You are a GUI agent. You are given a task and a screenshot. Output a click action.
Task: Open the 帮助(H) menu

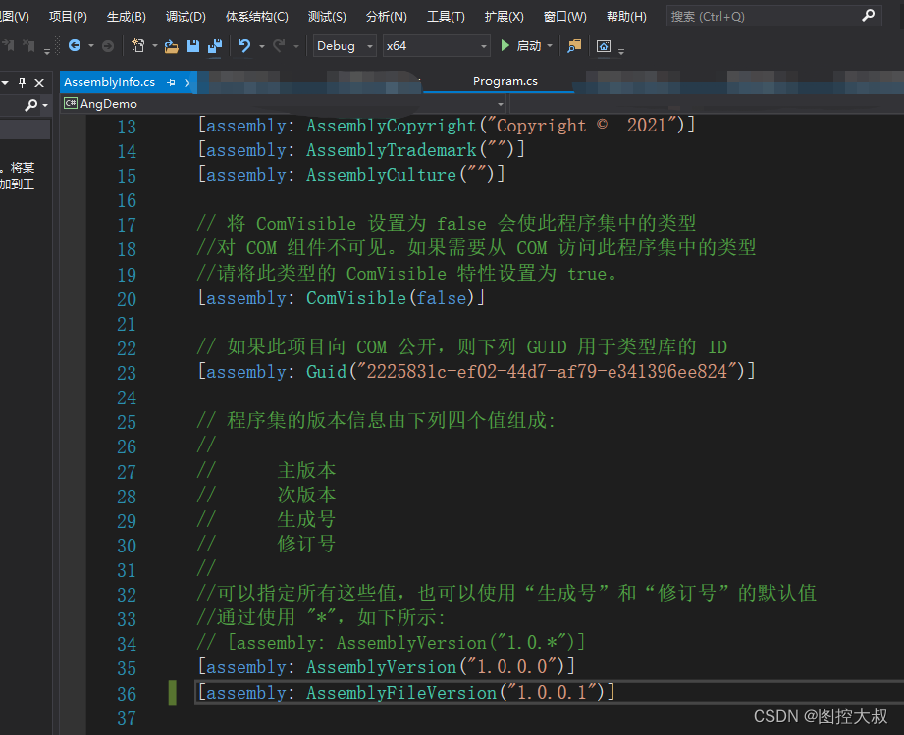[626, 16]
